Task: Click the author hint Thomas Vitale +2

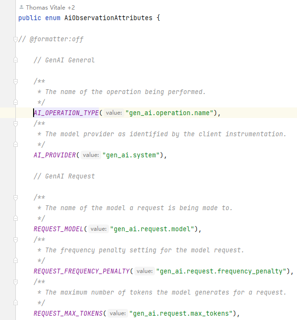Action: tap(50, 8)
